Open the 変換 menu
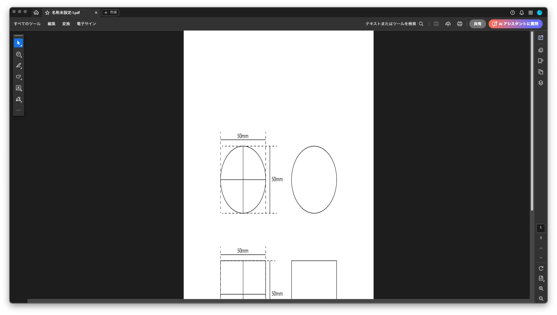Image resolution: width=557 pixels, height=315 pixels. pos(66,24)
